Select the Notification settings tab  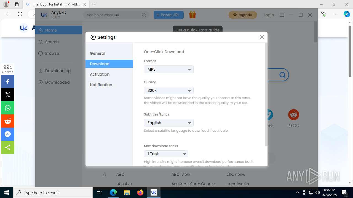tap(109, 85)
